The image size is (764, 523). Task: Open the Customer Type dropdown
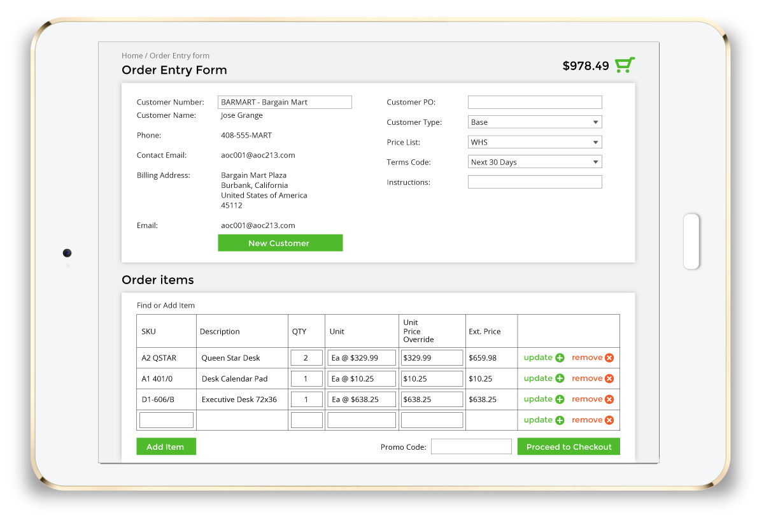(535, 122)
